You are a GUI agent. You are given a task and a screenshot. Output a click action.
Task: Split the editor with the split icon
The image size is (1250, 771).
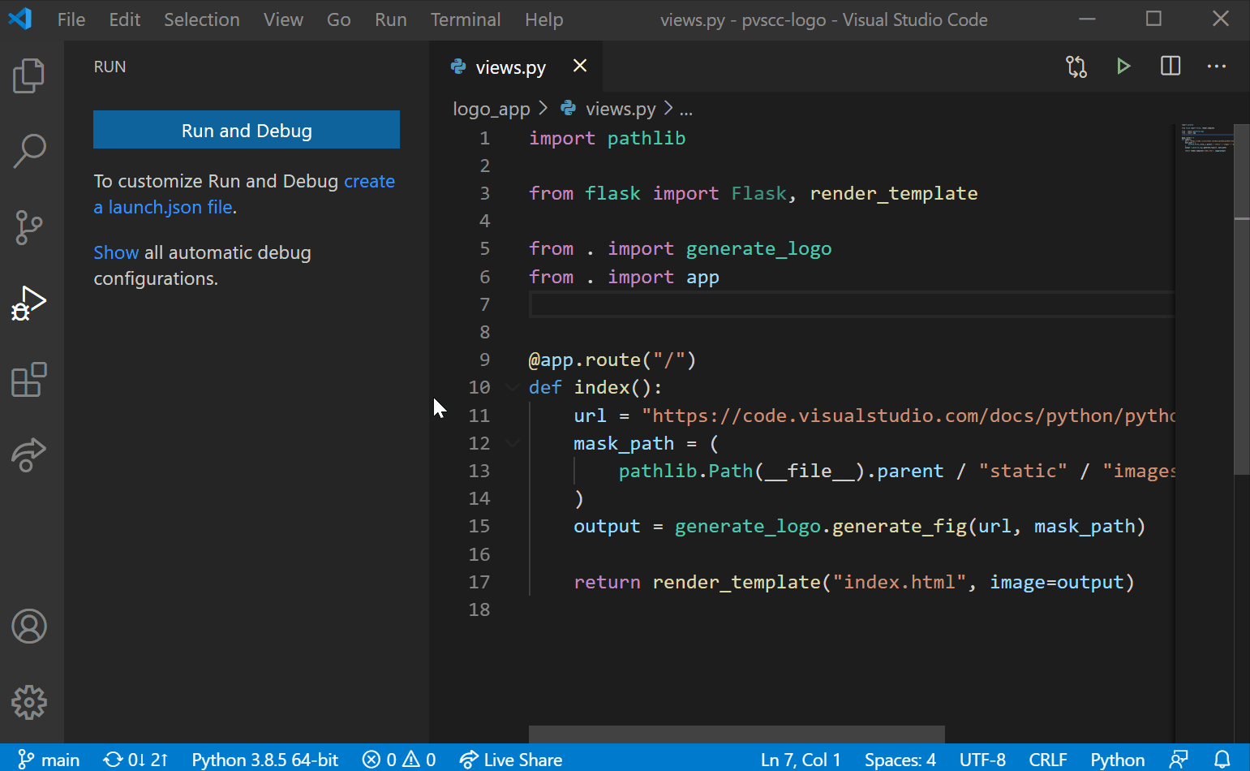coord(1170,66)
